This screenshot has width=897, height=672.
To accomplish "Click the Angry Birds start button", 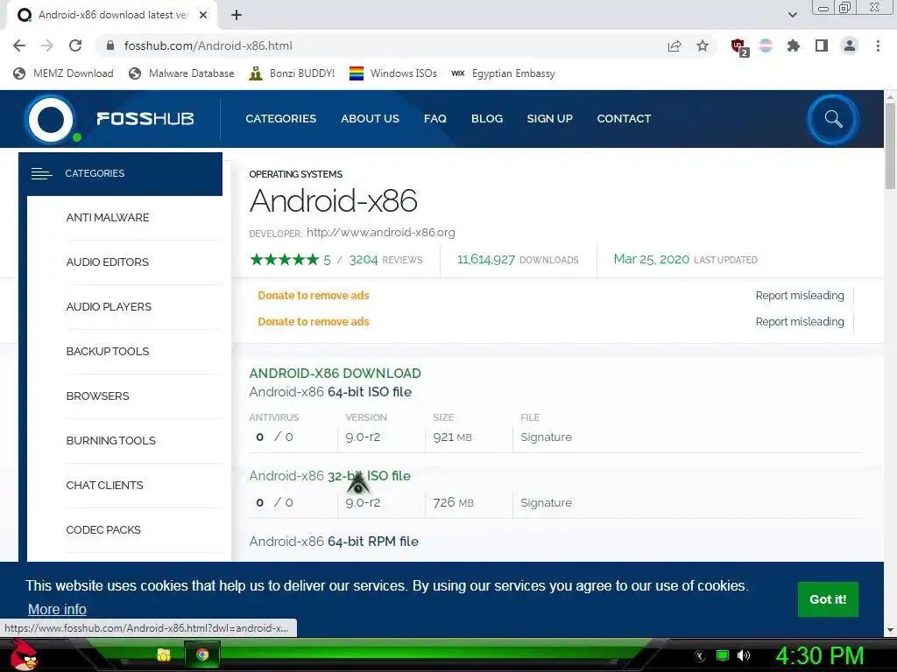I will (x=25, y=654).
